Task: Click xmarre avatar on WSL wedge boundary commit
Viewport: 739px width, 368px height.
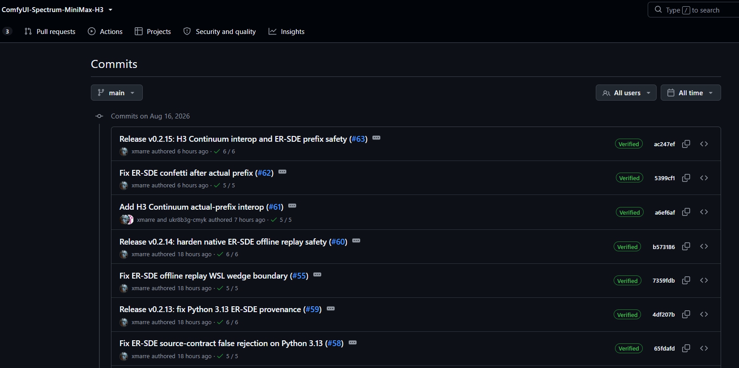Action: pos(124,288)
